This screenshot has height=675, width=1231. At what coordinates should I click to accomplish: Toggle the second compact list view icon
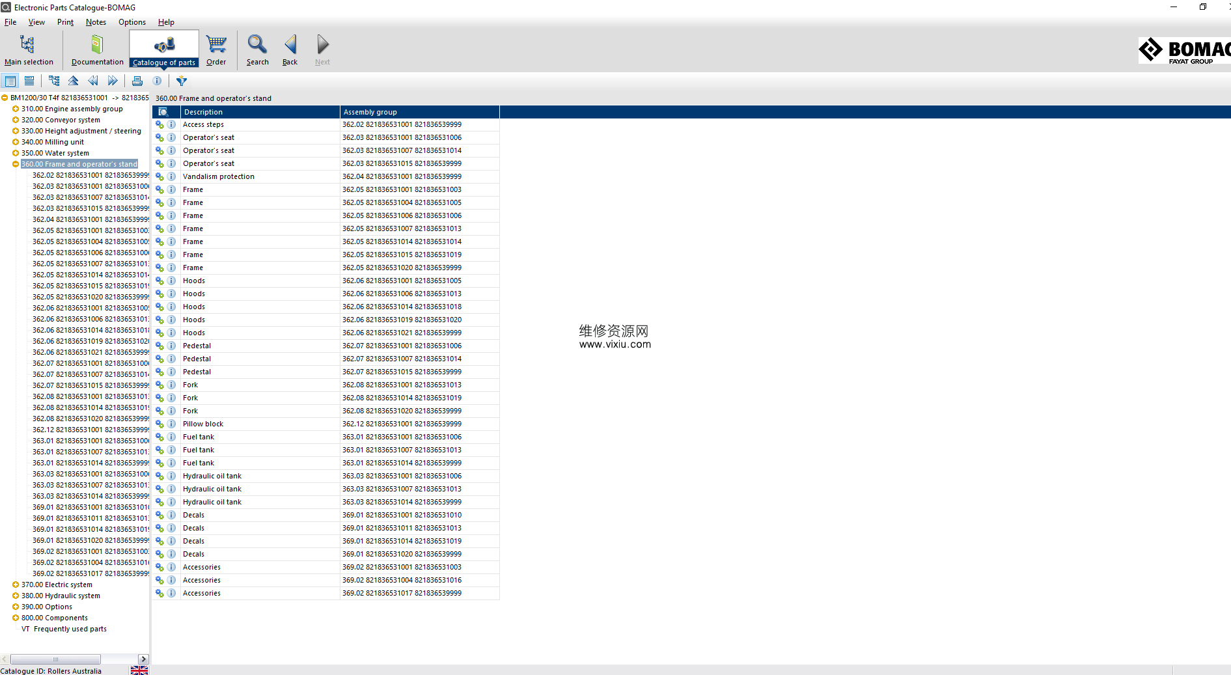(29, 81)
